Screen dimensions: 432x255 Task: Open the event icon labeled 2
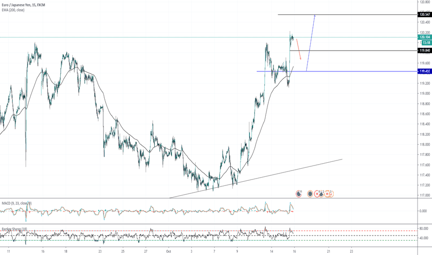point(321,194)
